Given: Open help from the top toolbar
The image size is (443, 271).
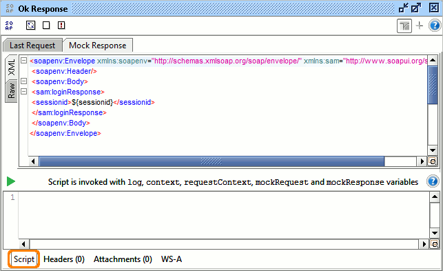Looking at the screenshot, I should point(435,26).
